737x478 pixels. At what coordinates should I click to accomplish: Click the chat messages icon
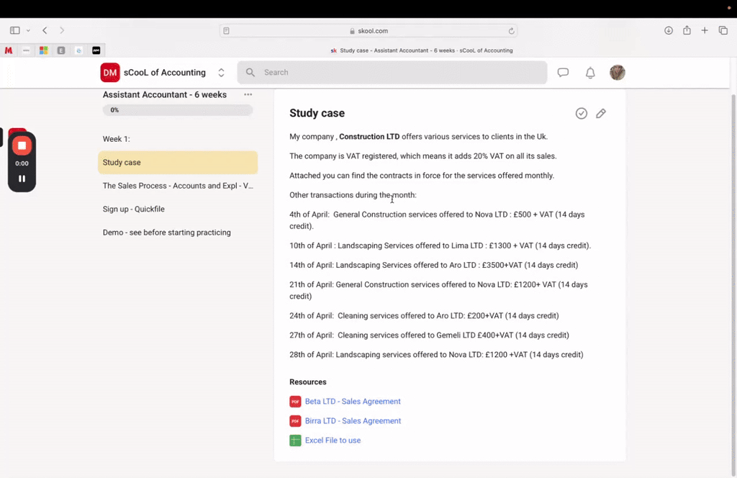pos(563,73)
